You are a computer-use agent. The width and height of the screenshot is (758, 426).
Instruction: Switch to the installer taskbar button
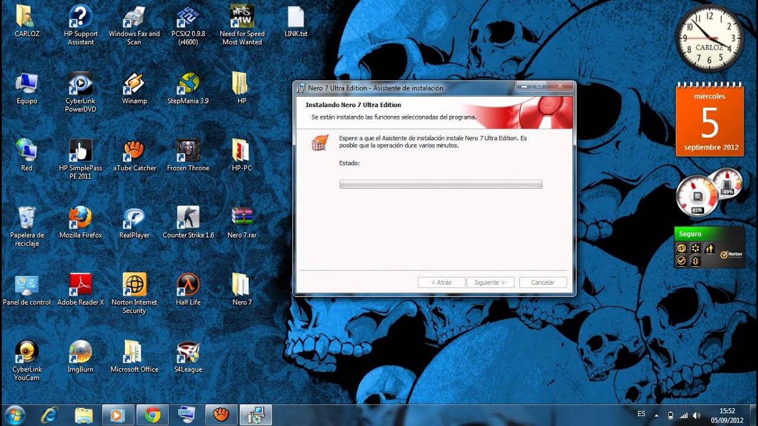tap(256, 415)
